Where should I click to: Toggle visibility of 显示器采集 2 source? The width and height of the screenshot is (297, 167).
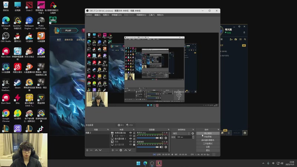131,138
